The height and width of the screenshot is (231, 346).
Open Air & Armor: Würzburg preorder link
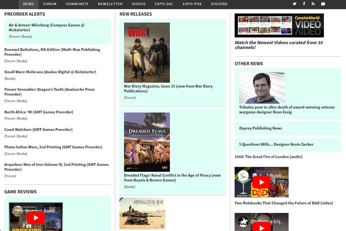coord(47,27)
